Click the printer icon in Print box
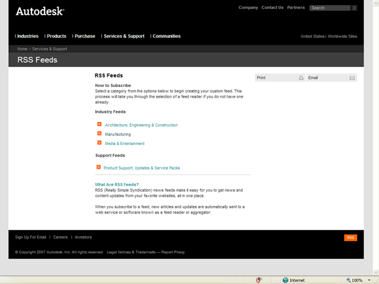379x284 pixels. tap(301, 78)
